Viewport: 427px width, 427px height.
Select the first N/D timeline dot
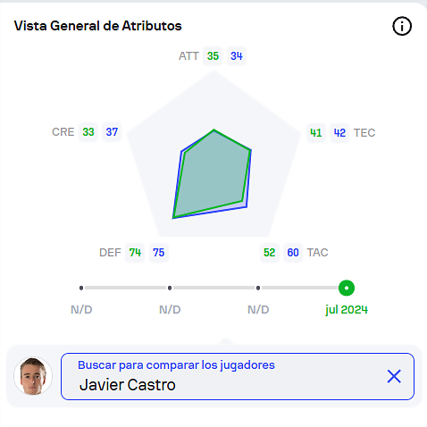[81, 288]
